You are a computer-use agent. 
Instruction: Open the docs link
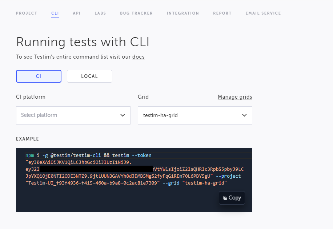click(138, 57)
